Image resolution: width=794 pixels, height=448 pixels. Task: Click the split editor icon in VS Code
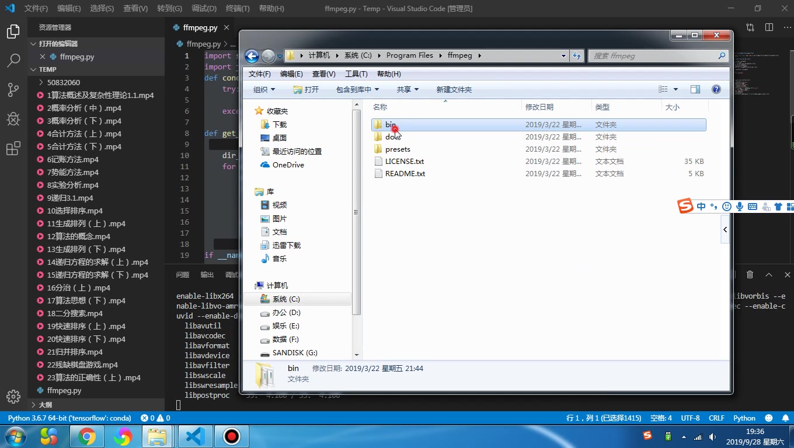(769, 27)
